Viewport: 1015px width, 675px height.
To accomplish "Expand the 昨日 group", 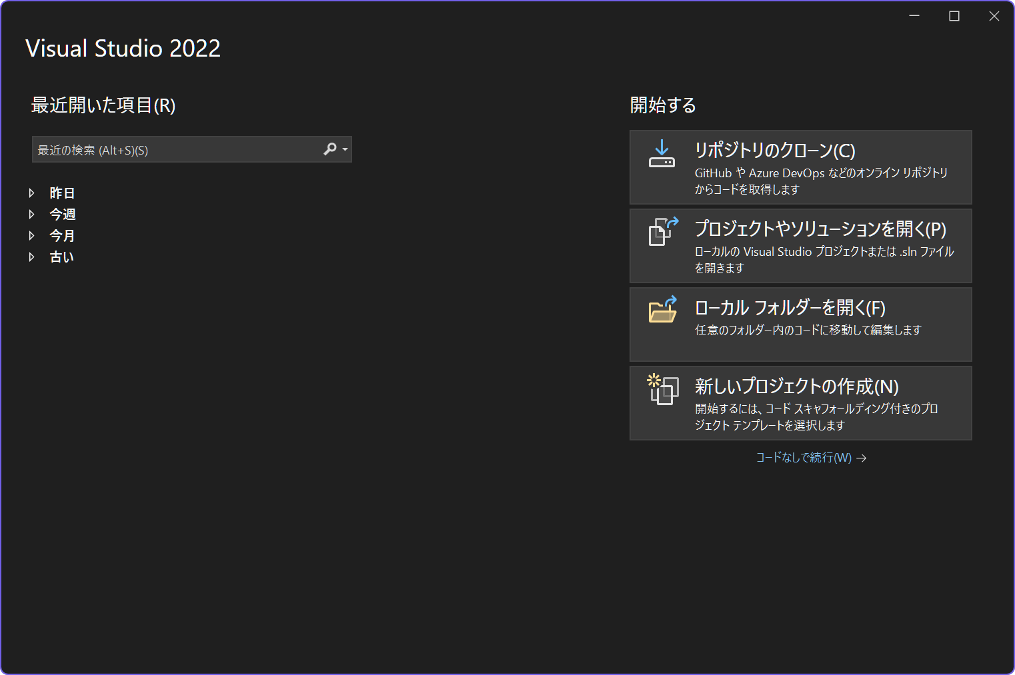I will tap(31, 193).
